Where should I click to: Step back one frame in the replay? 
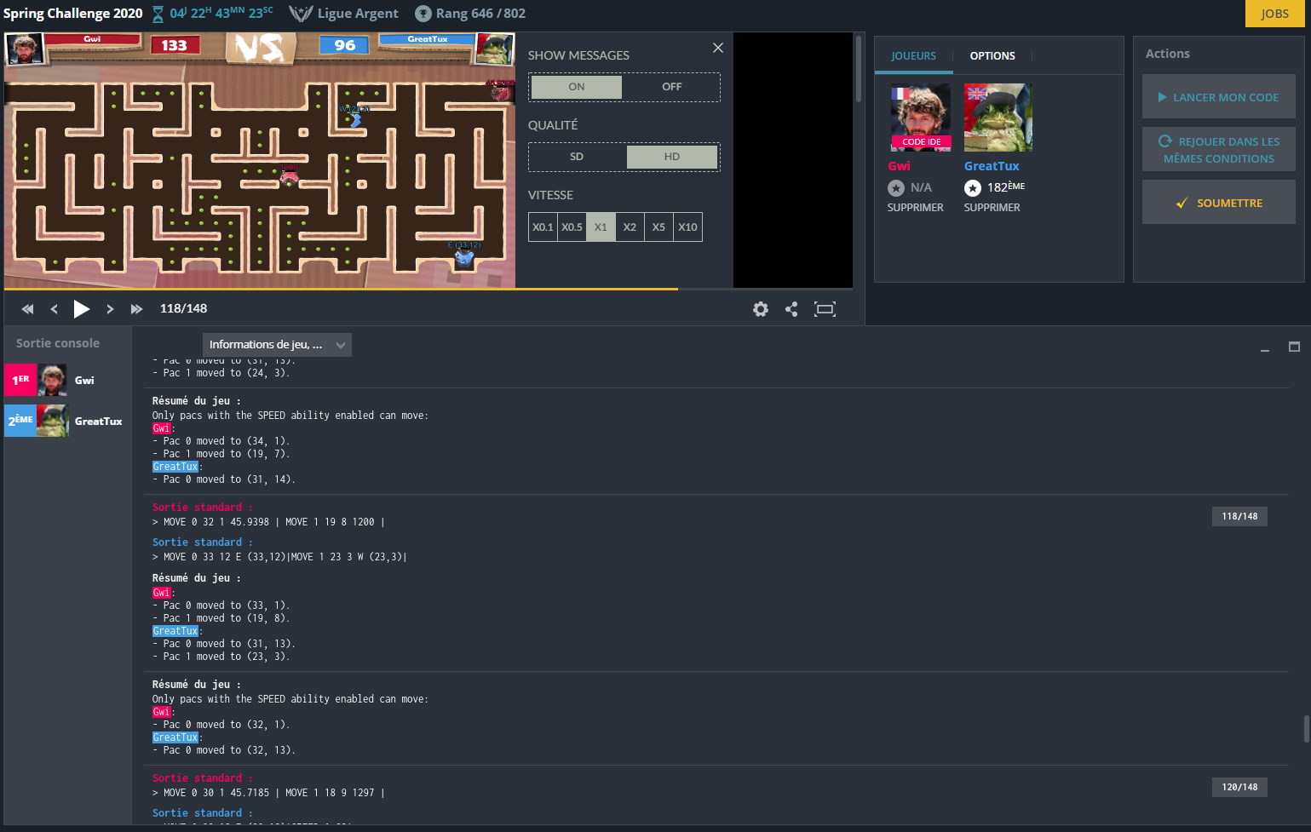[55, 309]
